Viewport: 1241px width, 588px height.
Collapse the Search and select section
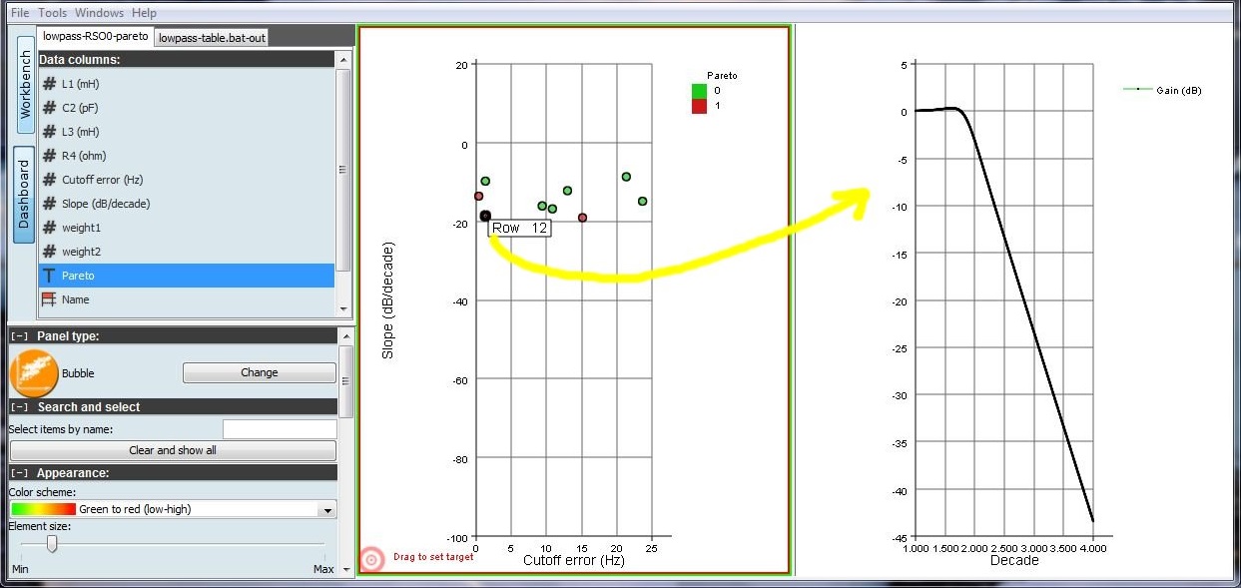(19, 407)
